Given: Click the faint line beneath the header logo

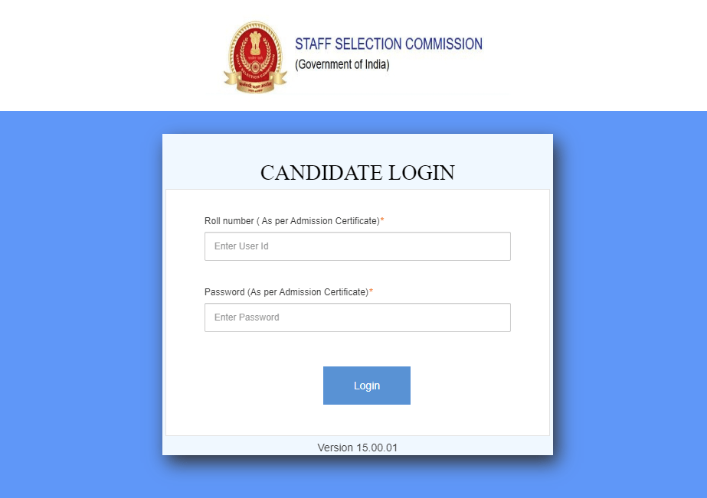Looking at the screenshot, I should coord(398,94).
